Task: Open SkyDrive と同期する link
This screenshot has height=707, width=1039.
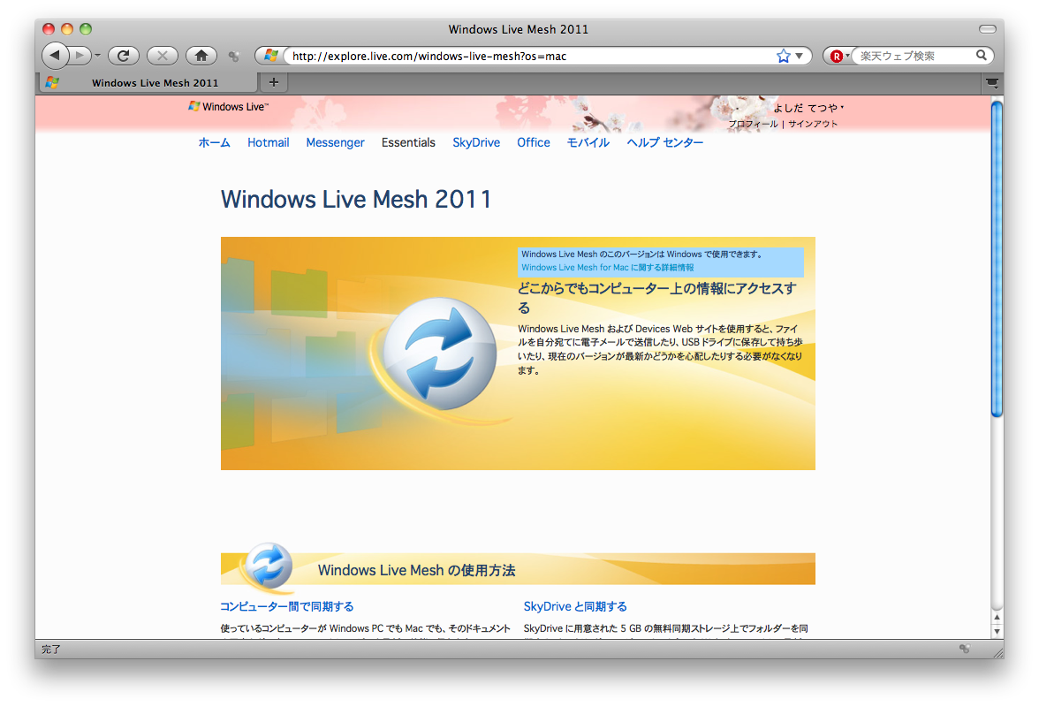Action: pyautogui.click(x=575, y=606)
